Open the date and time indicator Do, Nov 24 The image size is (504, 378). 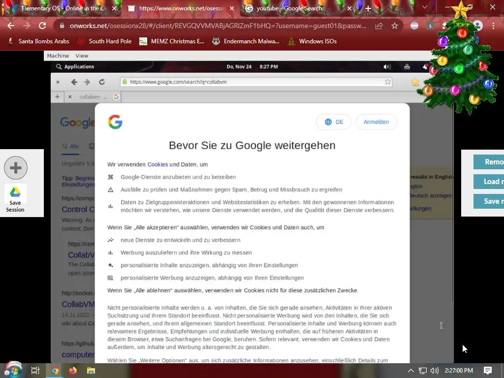coord(252,66)
